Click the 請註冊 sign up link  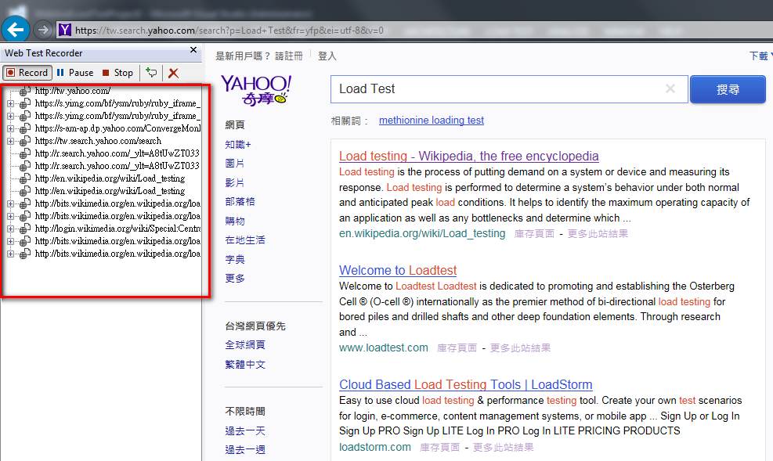click(x=288, y=56)
